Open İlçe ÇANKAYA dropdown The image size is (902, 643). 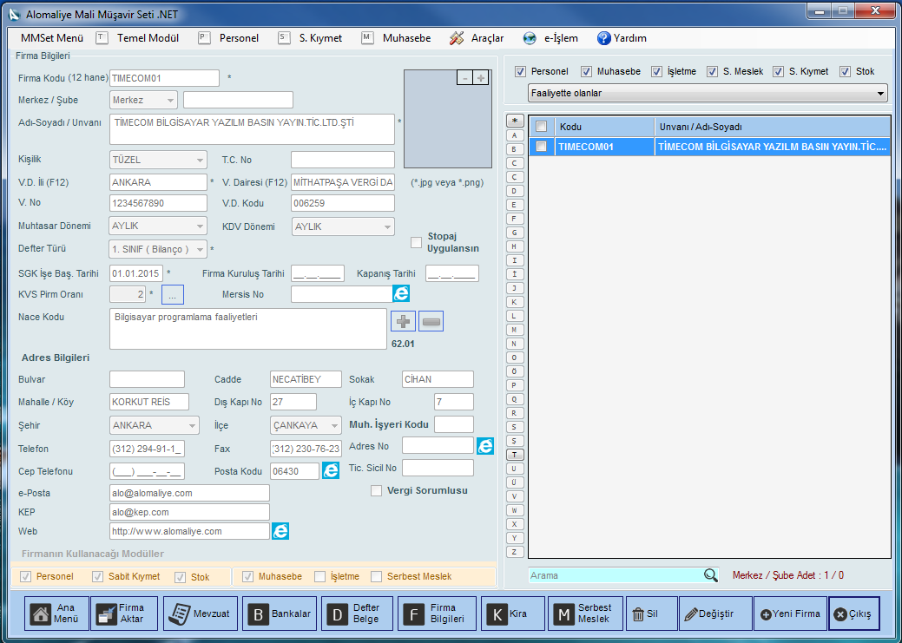(306, 425)
